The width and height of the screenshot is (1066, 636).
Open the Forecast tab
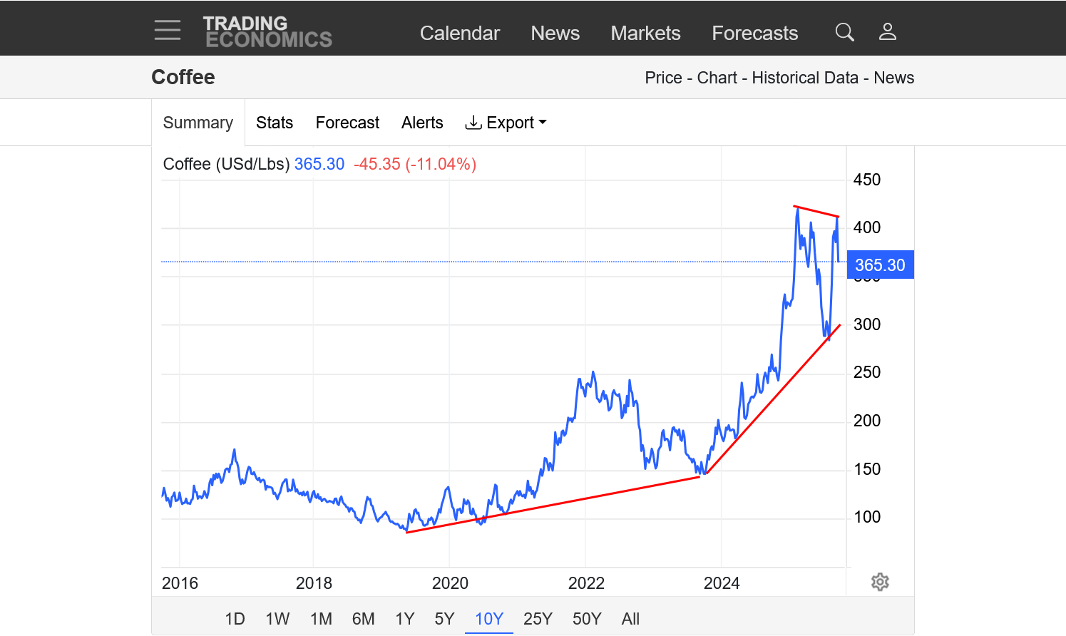pyautogui.click(x=347, y=123)
